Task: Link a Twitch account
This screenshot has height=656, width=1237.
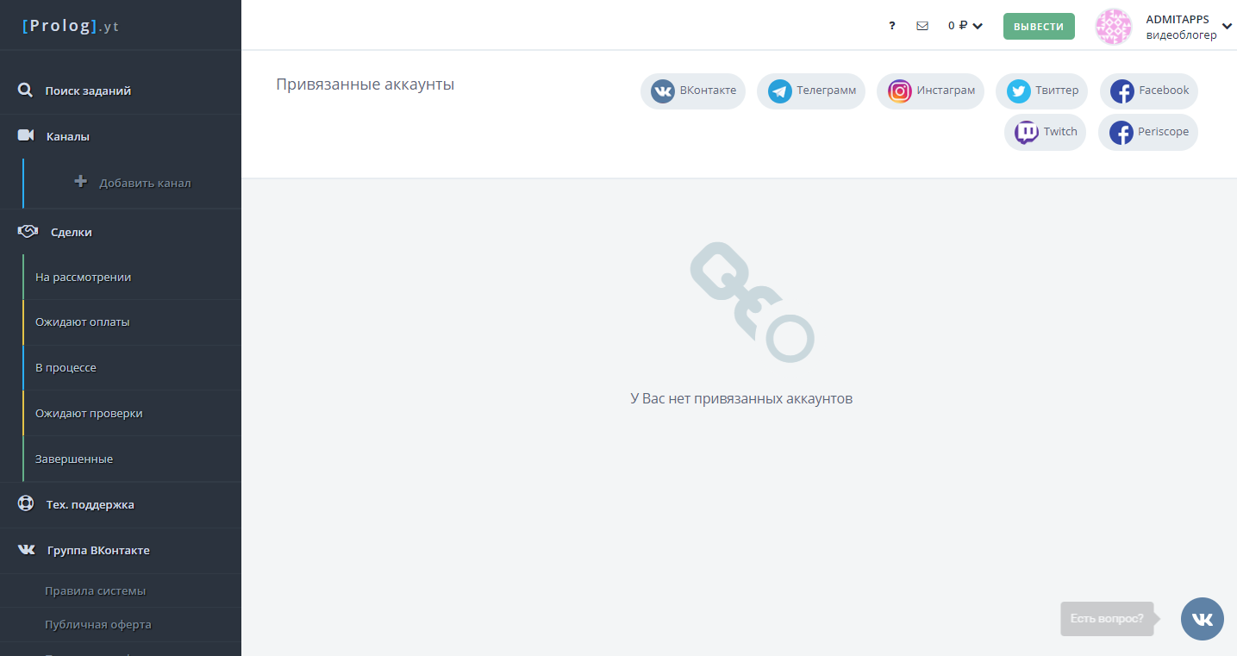Action: 1045,132
